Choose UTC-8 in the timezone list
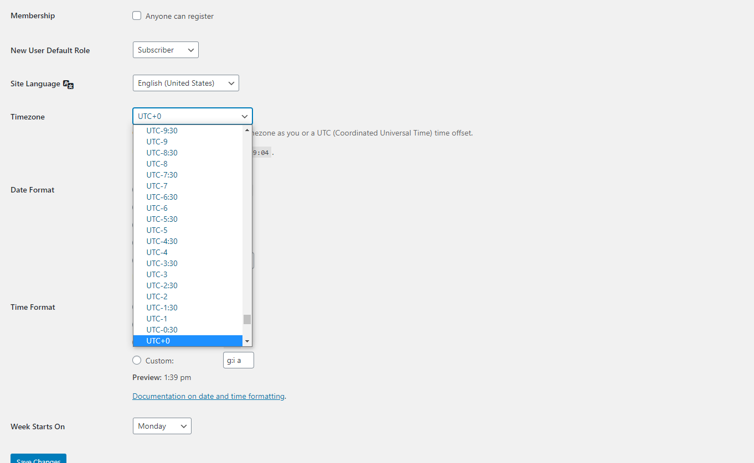Image resolution: width=754 pixels, height=463 pixels. click(x=157, y=163)
